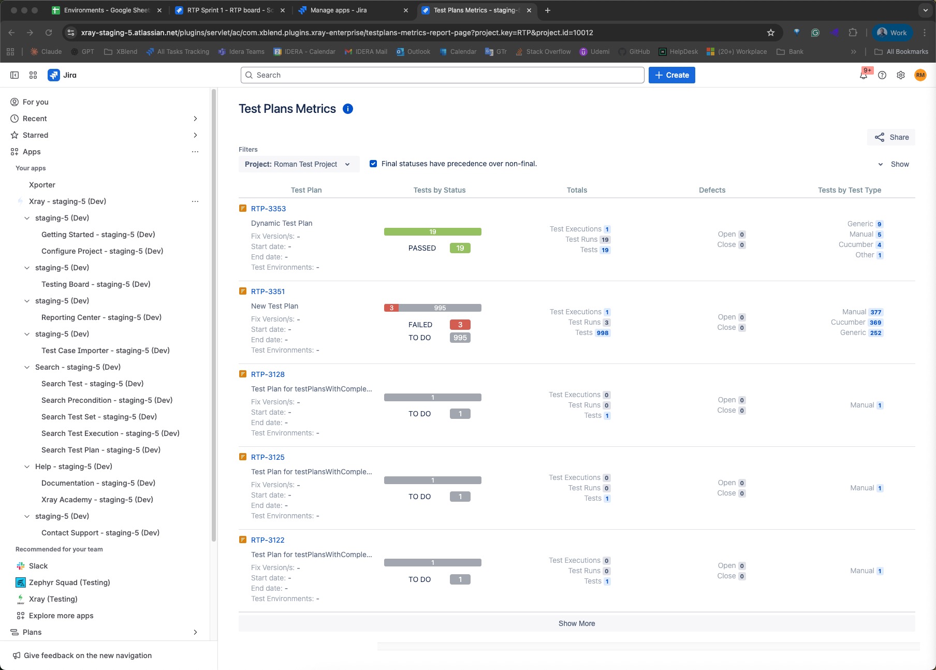Screen dimensions: 936x670
Task: Open Jira settings gear icon
Action: [901, 75]
